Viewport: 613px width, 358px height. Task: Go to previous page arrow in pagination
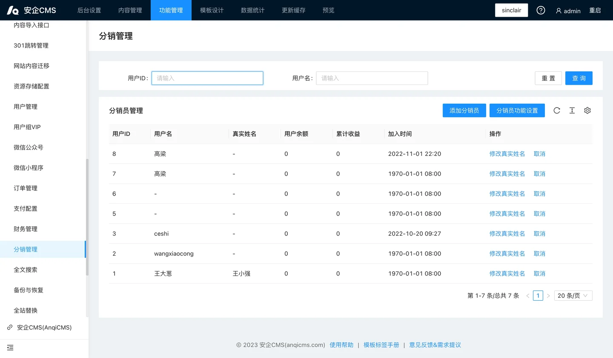click(x=527, y=296)
